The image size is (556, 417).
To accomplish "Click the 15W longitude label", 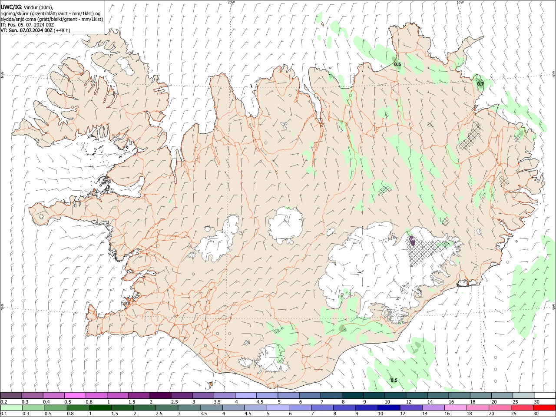I will (460, 2).
